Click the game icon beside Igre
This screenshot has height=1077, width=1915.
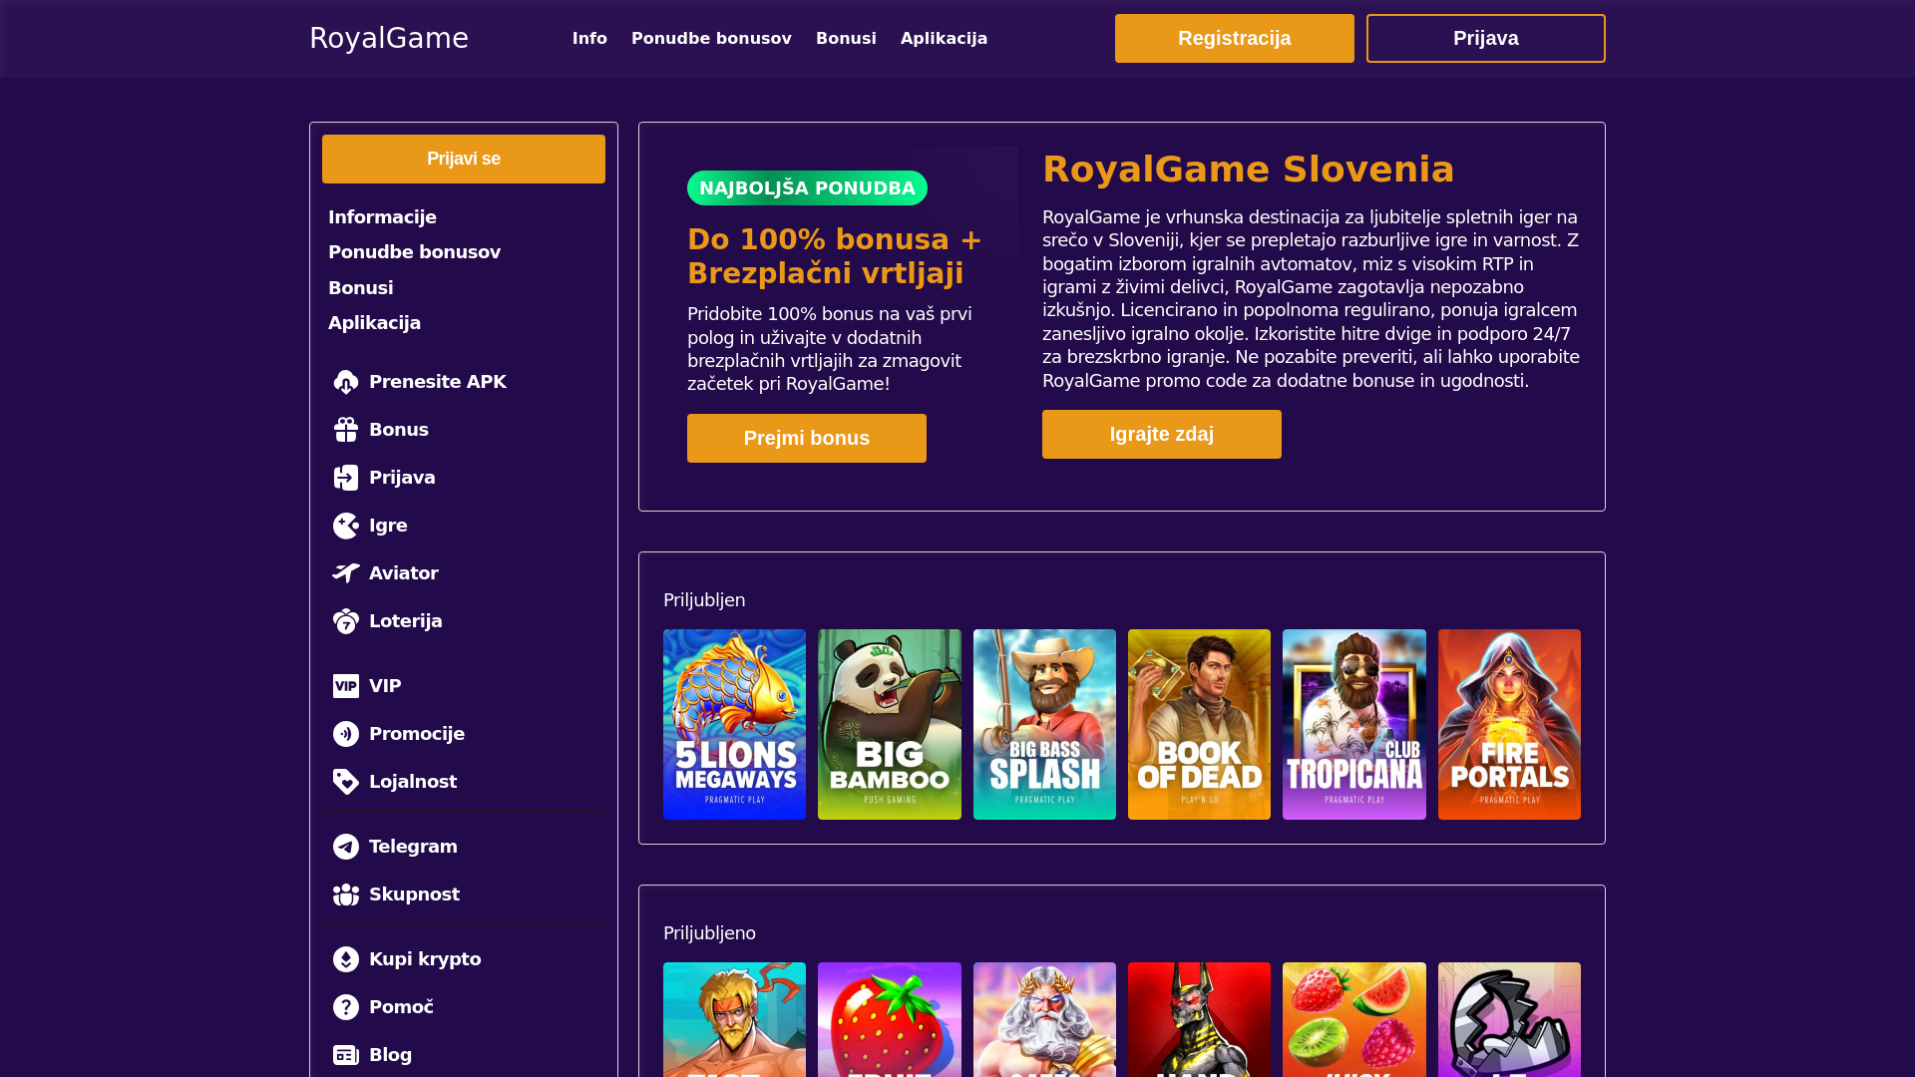[346, 526]
